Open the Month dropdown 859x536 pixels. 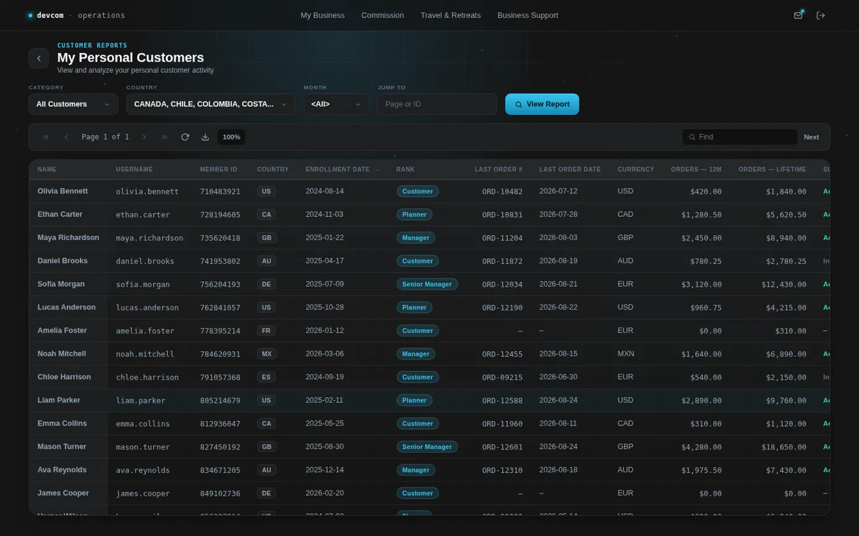click(x=336, y=104)
